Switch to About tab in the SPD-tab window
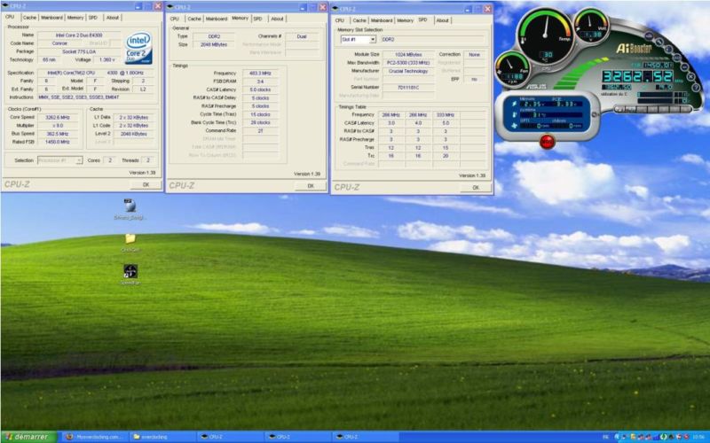Image resolution: width=710 pixels, height=443 pixels. click(442, 20)
